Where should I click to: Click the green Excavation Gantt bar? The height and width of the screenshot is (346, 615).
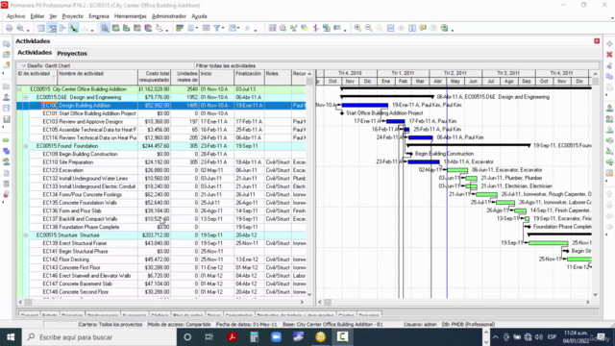tap(457, 170)
